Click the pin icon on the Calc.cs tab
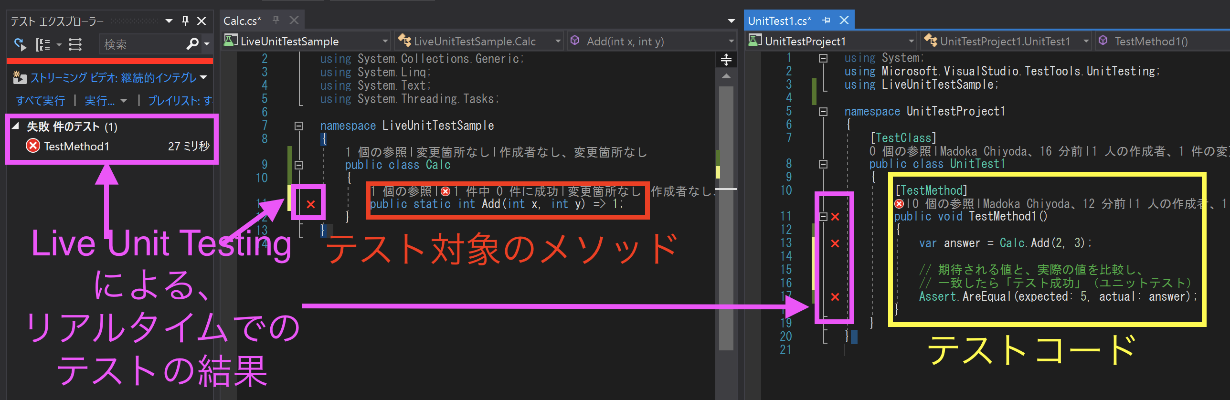This screenshot has height=400, width=1230. click(x=276, y=20)
